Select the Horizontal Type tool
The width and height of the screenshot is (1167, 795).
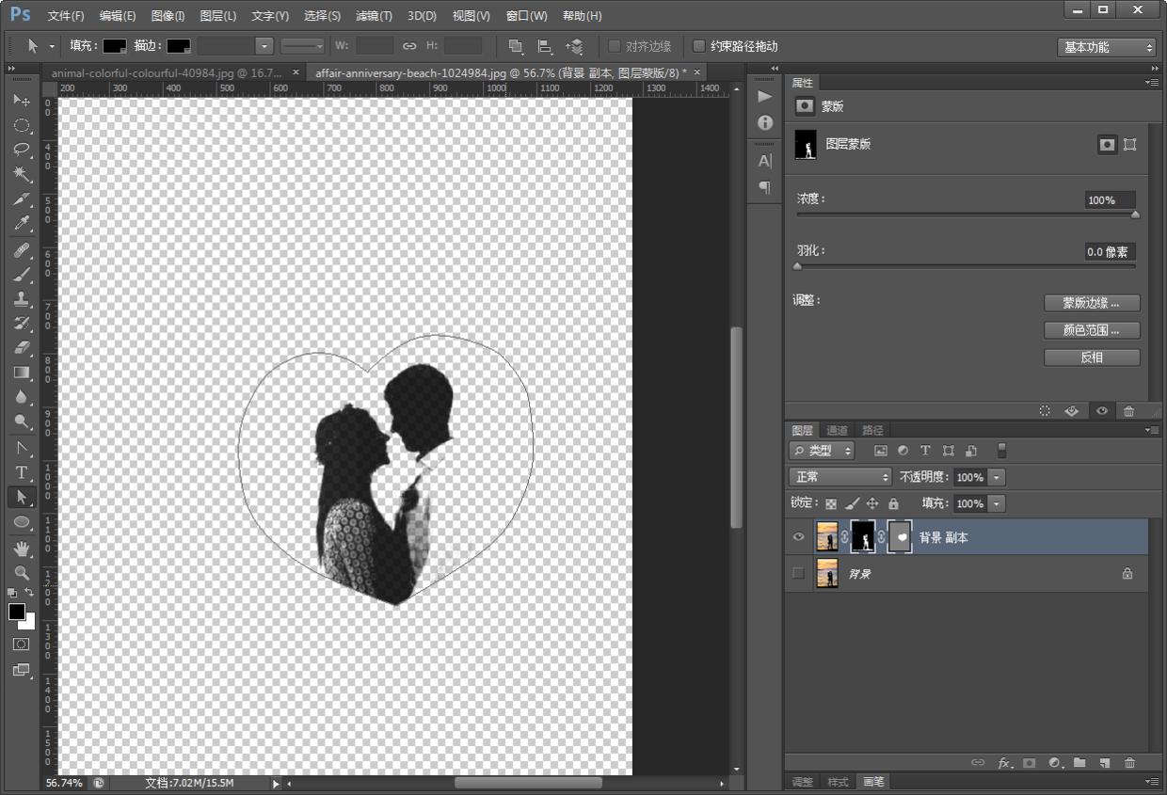pos(21,472)
